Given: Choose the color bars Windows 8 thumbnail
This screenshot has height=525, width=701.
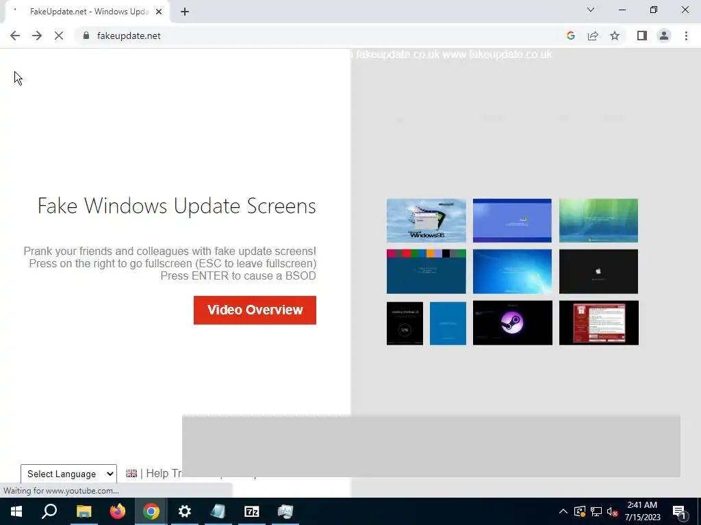Looking at the screenshot, I should click(426, 271).
